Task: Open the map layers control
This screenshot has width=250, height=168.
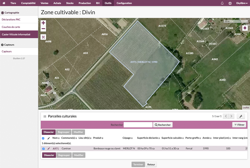Action: 245,28
